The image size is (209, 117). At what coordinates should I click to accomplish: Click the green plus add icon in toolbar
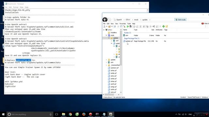tap(163, 26)
